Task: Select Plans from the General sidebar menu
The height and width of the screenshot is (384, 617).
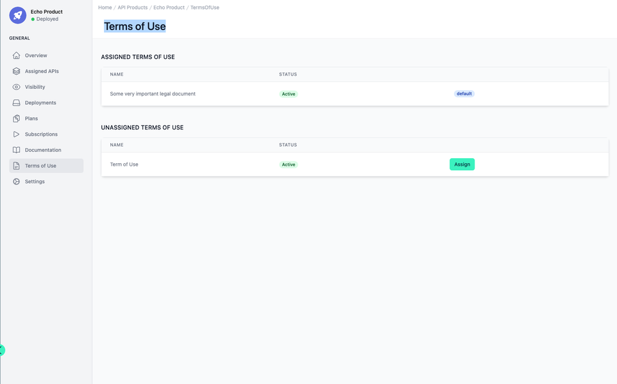Action: coord(30,118)
